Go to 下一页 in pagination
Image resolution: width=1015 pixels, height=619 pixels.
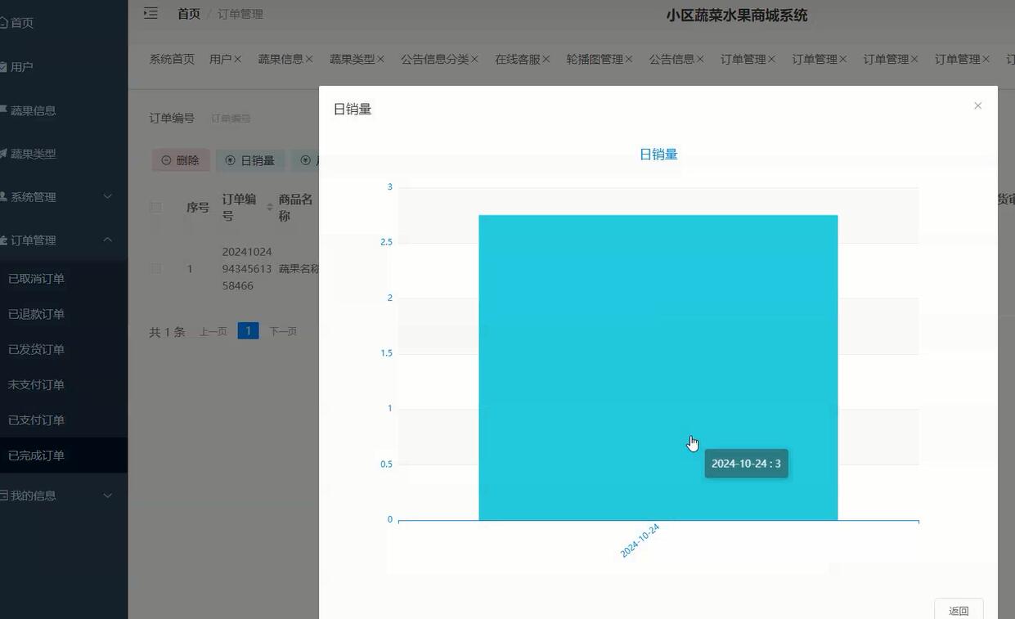point(283,330)
